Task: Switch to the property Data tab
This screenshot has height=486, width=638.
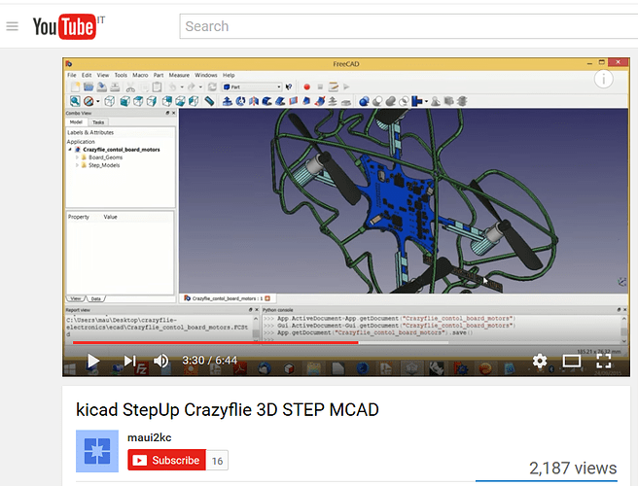Action: (95, 299)
